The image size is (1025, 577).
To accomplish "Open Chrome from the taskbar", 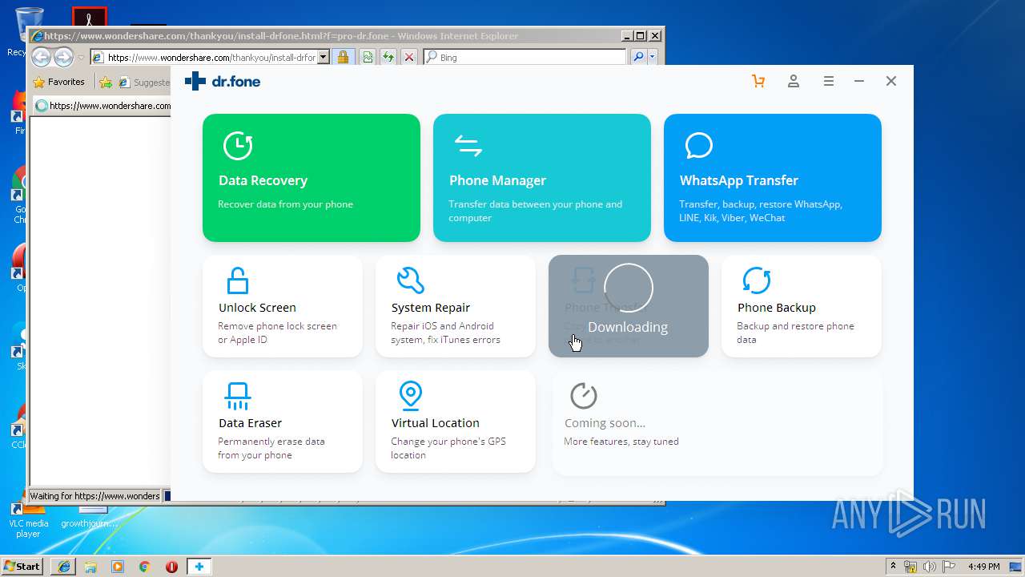I will pos(144,566).
